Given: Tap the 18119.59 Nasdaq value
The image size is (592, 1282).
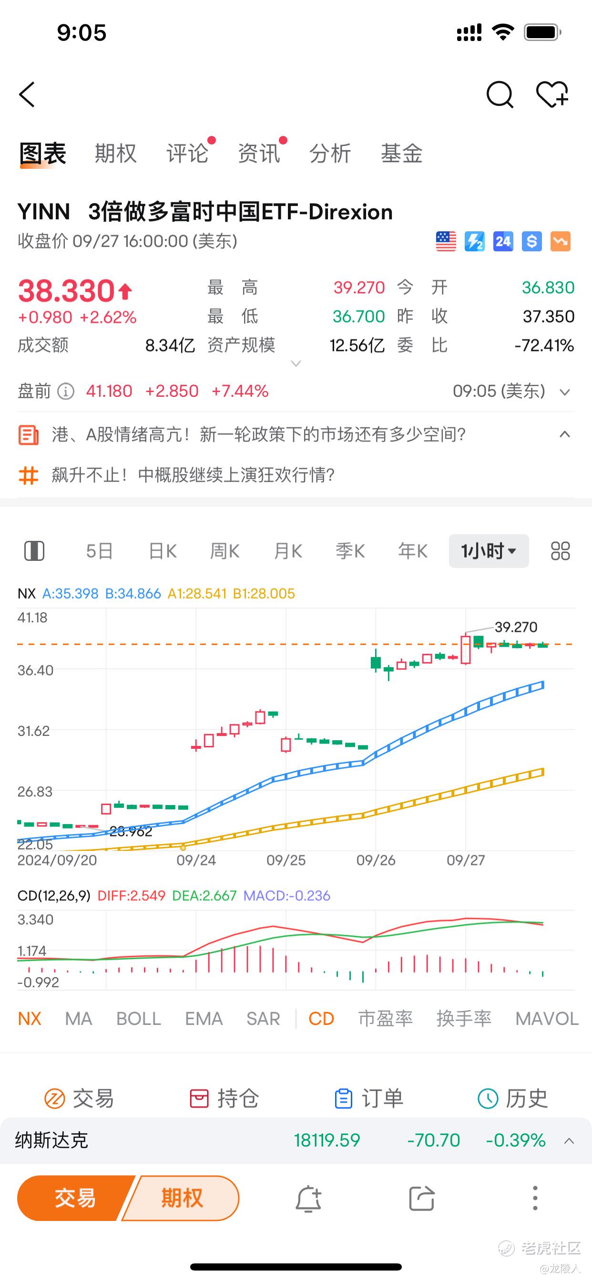Looking at the screenshot, I should coord(327,1140).
